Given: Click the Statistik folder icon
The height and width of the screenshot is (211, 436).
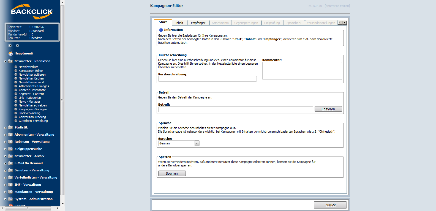Looking at the screenshot, I should [10, 127].
